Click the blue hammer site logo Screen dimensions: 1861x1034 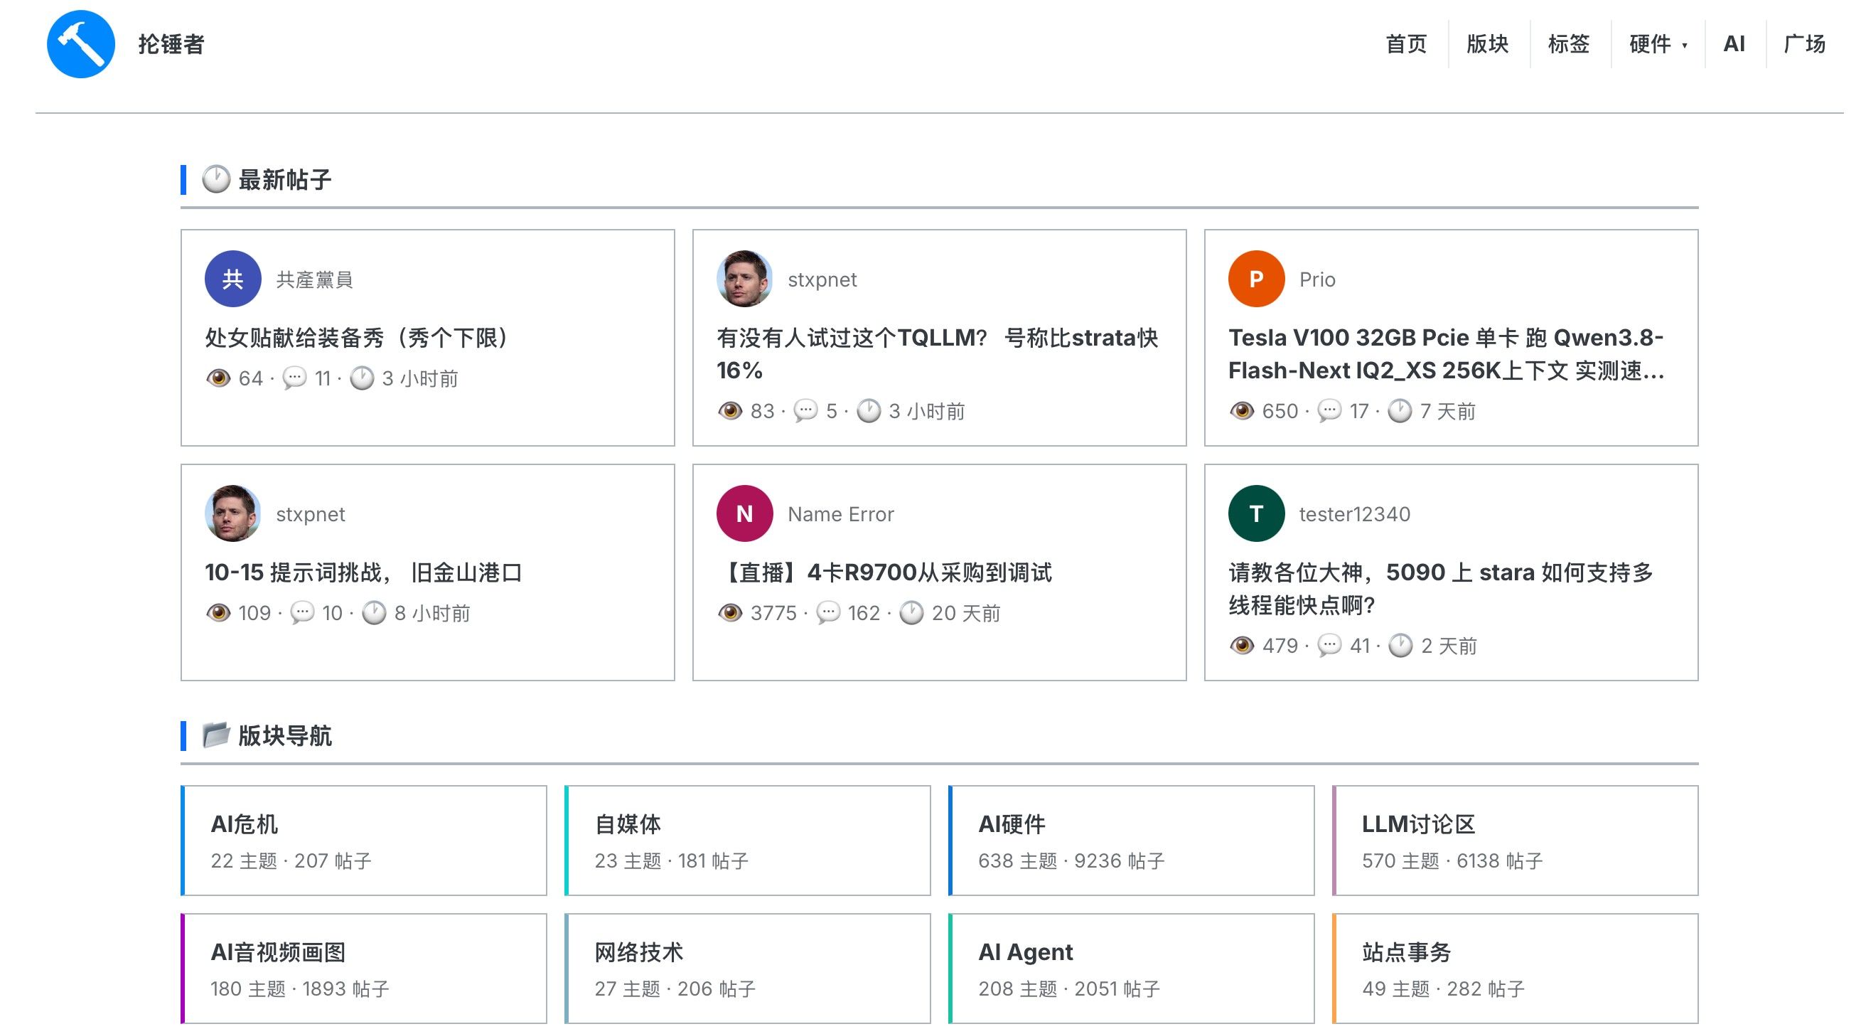pos(81,44)
